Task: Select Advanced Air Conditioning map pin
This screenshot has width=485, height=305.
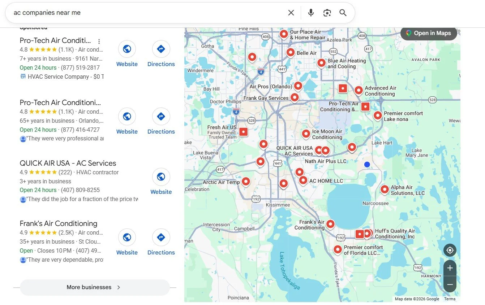Action: coord(359,90)
